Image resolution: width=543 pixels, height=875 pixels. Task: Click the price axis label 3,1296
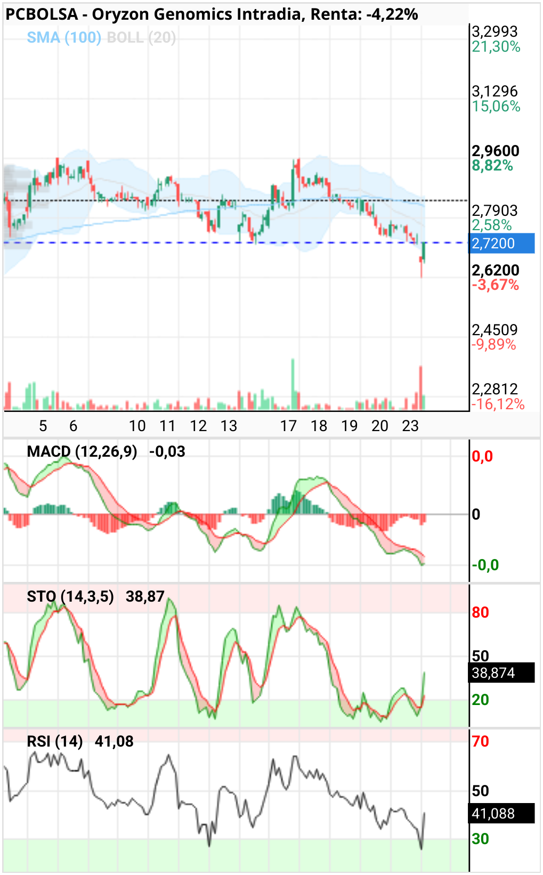coord(495,91)
